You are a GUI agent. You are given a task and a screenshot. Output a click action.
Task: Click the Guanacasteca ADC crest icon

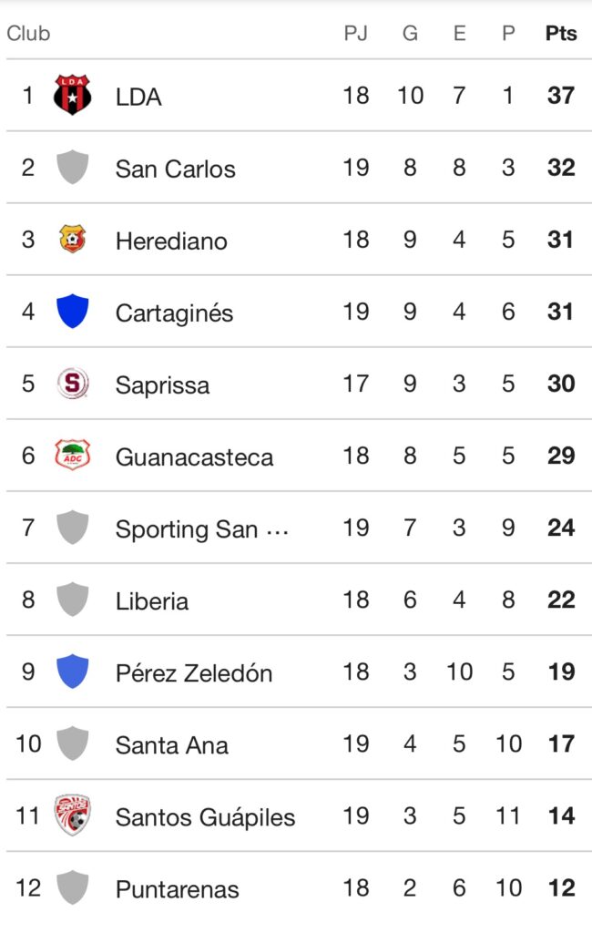coord(72,456)
